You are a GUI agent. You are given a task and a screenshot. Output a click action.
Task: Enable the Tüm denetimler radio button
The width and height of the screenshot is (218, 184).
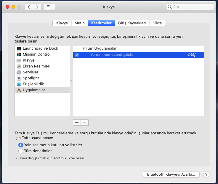pos(21,151)
